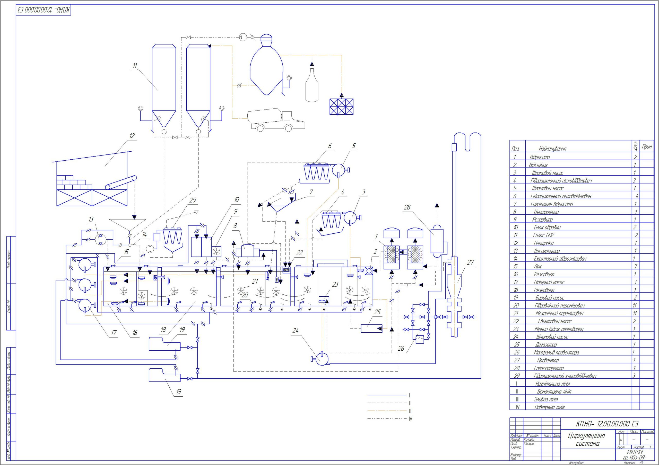Select the 'Найменування' column header
This screenshot has height=465, width=659.
pos(552,149)
